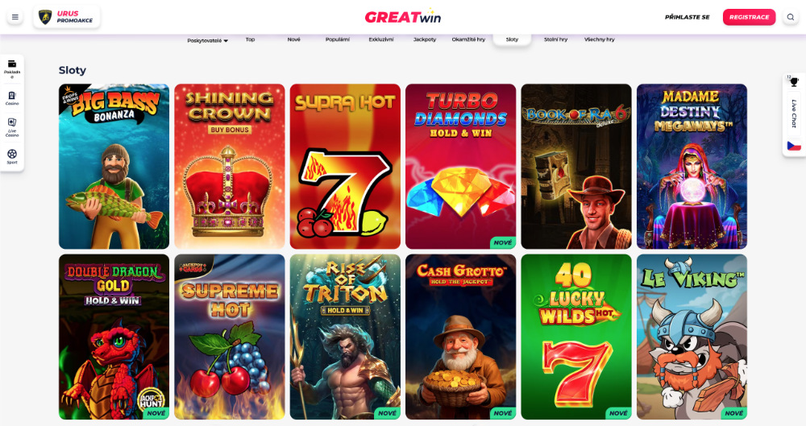Open Live Casino cards icon
Screen dimensions: 806x426
click(x=12, y=122)
